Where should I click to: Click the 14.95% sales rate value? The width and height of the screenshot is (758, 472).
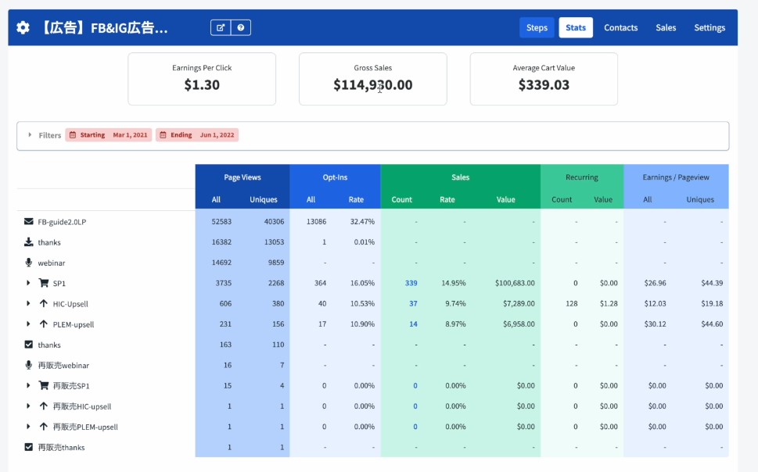454,283
